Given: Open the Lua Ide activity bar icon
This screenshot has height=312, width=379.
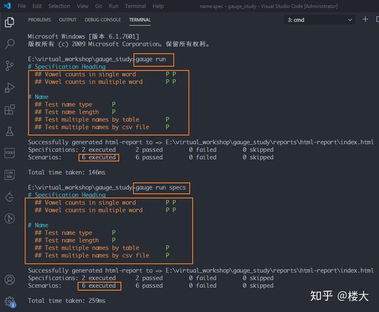Looking at the screenshot, I should click(9, 175).
